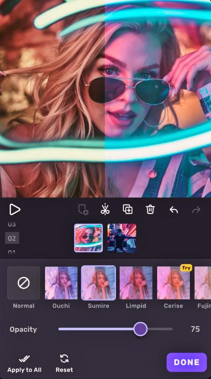Select the partially visible Fujin filter
The width and height of the screenshot is (211, 379).
pos(203,283)
